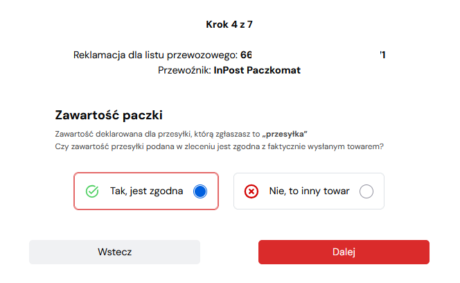Select the 'Tak, jest zgodna' radio button
The image size is (460, 283).
click(200, 191)
